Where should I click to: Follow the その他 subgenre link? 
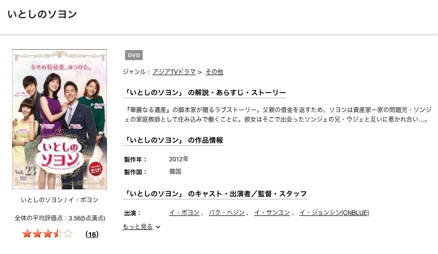pyautogui.click(x=214, y=72)
